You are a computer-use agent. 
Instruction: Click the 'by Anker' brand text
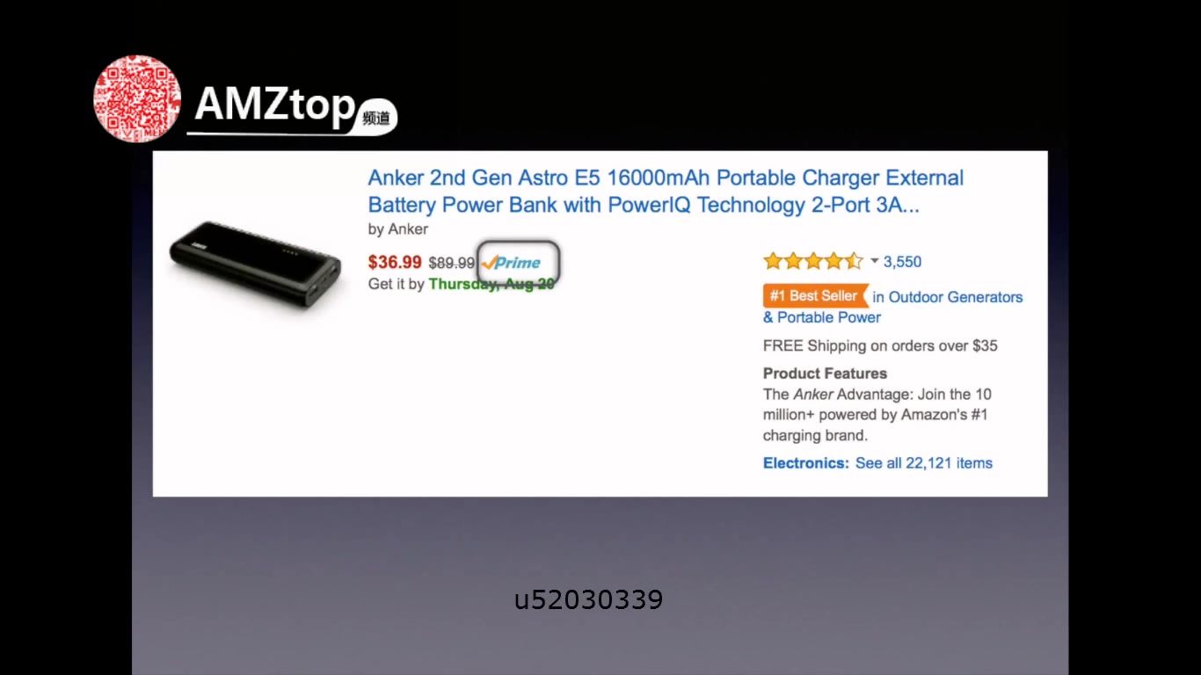pos(398,229)
